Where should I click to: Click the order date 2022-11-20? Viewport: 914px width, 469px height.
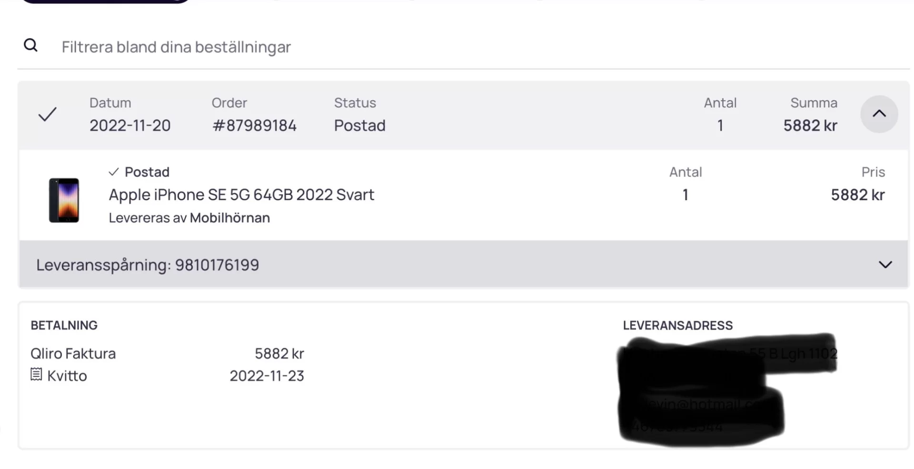(x=130, y=126)
